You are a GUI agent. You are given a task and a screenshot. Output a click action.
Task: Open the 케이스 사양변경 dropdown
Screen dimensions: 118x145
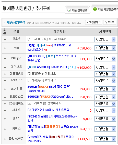click(105, 129)
